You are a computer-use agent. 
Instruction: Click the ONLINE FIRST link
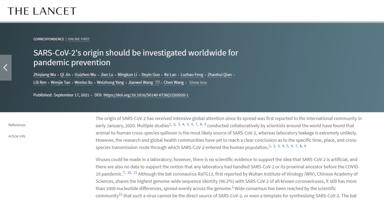[x=79, y=39]
